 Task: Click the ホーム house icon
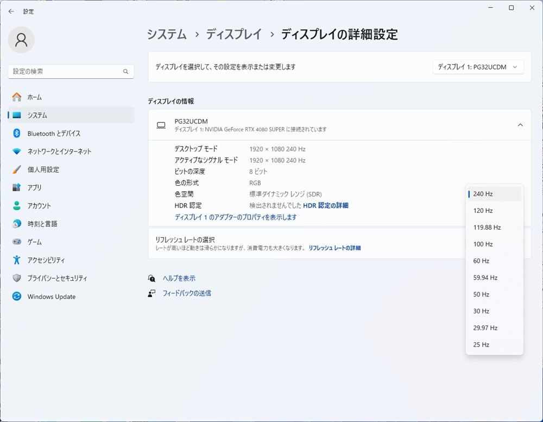tap(17, 97)
